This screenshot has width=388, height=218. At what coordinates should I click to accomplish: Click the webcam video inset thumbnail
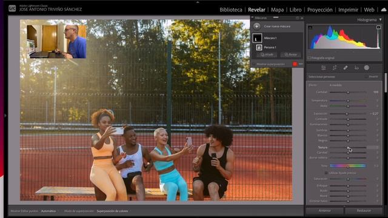(x=56, y=41)
